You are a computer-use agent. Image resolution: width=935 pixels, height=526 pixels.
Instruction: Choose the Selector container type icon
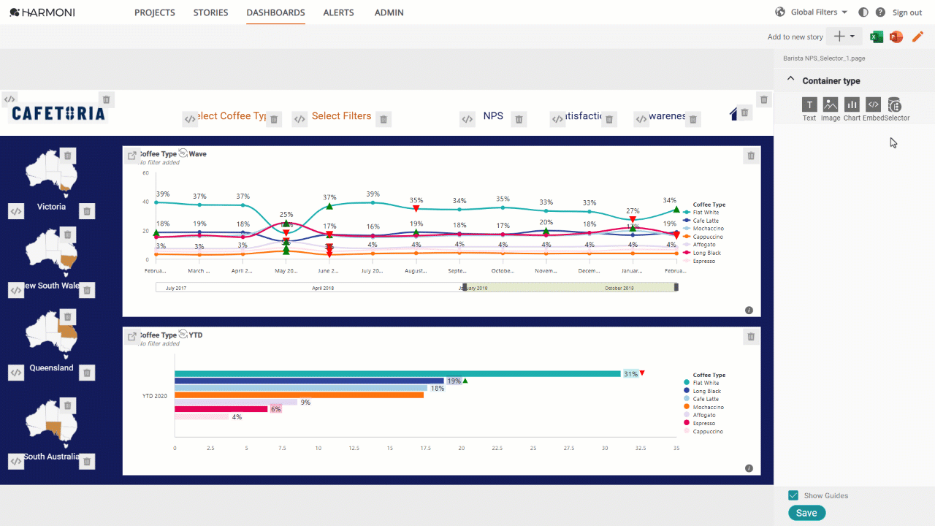coord(895,104)
